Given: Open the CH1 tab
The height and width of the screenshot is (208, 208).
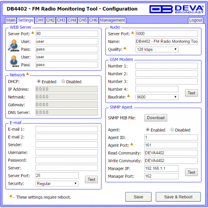Looking at the screenshot, I should pyautogui.click(x=40, y=20).
